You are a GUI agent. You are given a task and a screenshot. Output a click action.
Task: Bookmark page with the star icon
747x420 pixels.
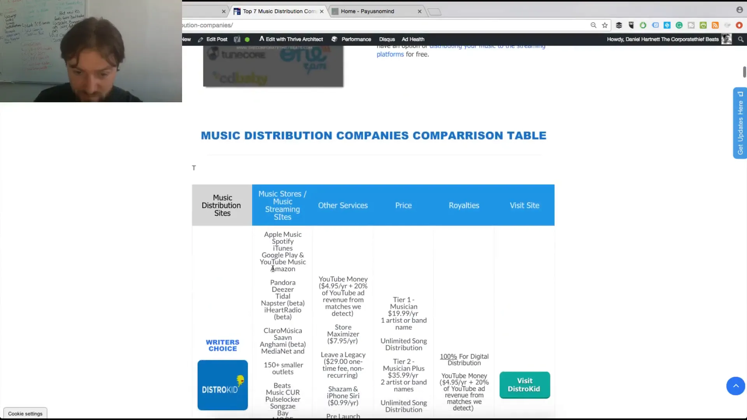pyautogui.click(x=605, y=25)
